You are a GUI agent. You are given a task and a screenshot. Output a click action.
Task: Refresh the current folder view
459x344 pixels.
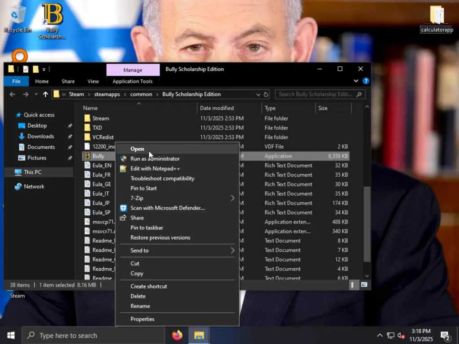point(266,95)
